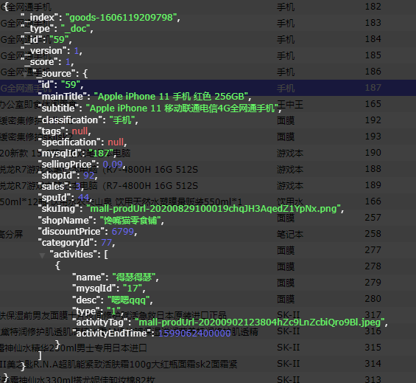The width and height of the screenshot is (416, 383).
Task: Click the table cell with ID 182
Action: [x=373, y=7]
